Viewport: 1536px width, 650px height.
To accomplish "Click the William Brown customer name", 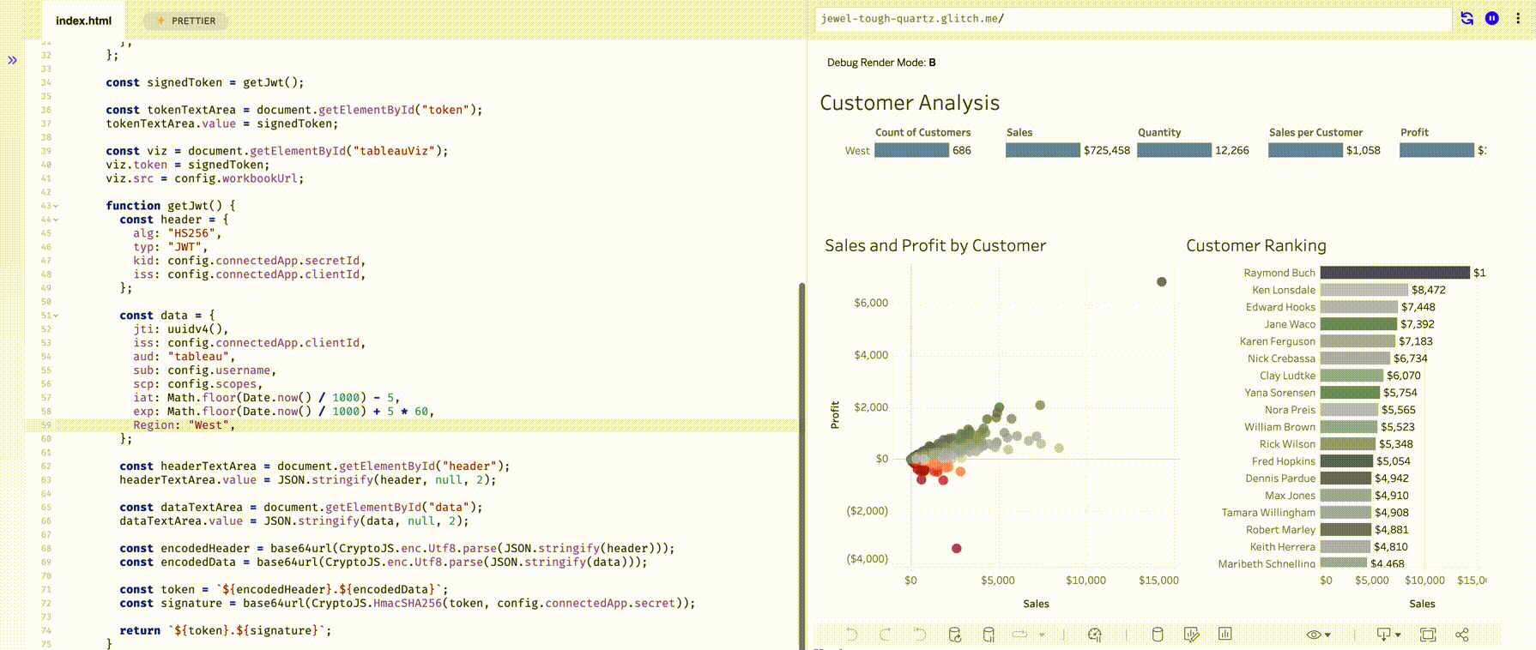I will [1279, 427].
